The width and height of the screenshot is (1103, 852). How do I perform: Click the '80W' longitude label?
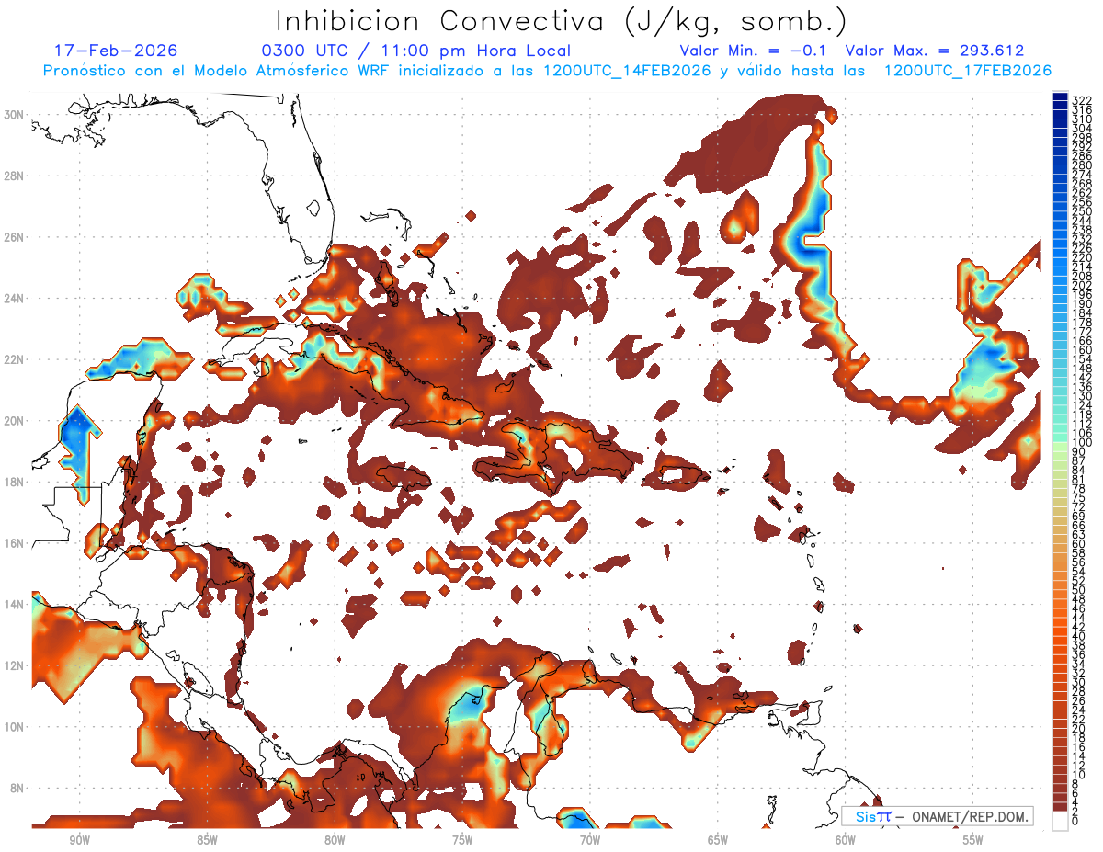click(335, 840)
